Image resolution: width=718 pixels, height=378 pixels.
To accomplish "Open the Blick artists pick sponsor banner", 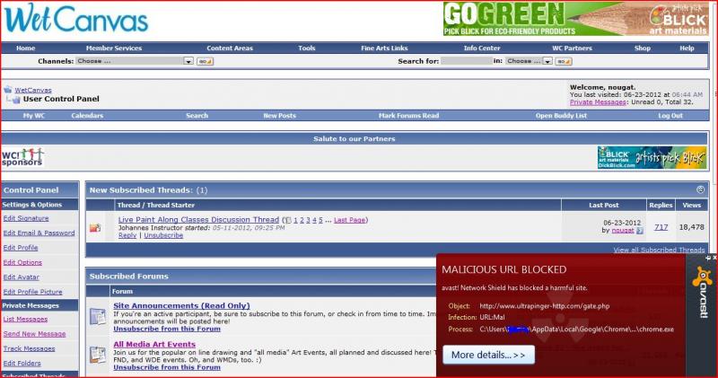I will coord(652,158).
